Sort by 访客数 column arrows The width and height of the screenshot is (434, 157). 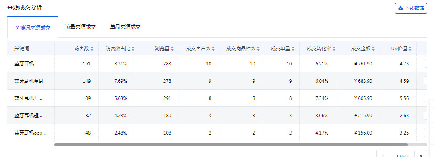92,49
